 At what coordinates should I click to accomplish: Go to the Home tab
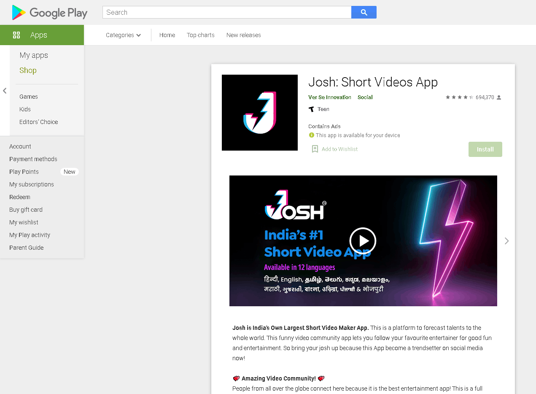(167, 35)
